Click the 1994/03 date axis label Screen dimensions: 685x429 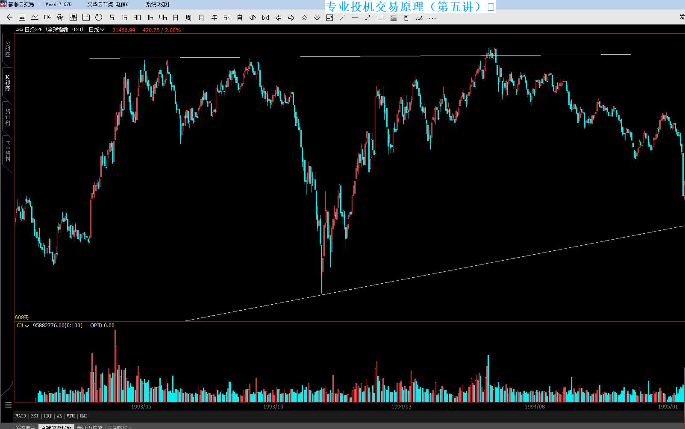click(401, 406)
